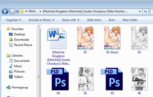This screenshot has height=97, width=153.
Task: Open the recent pages dropdown beside Forward
Action: [x=17, y=12]
